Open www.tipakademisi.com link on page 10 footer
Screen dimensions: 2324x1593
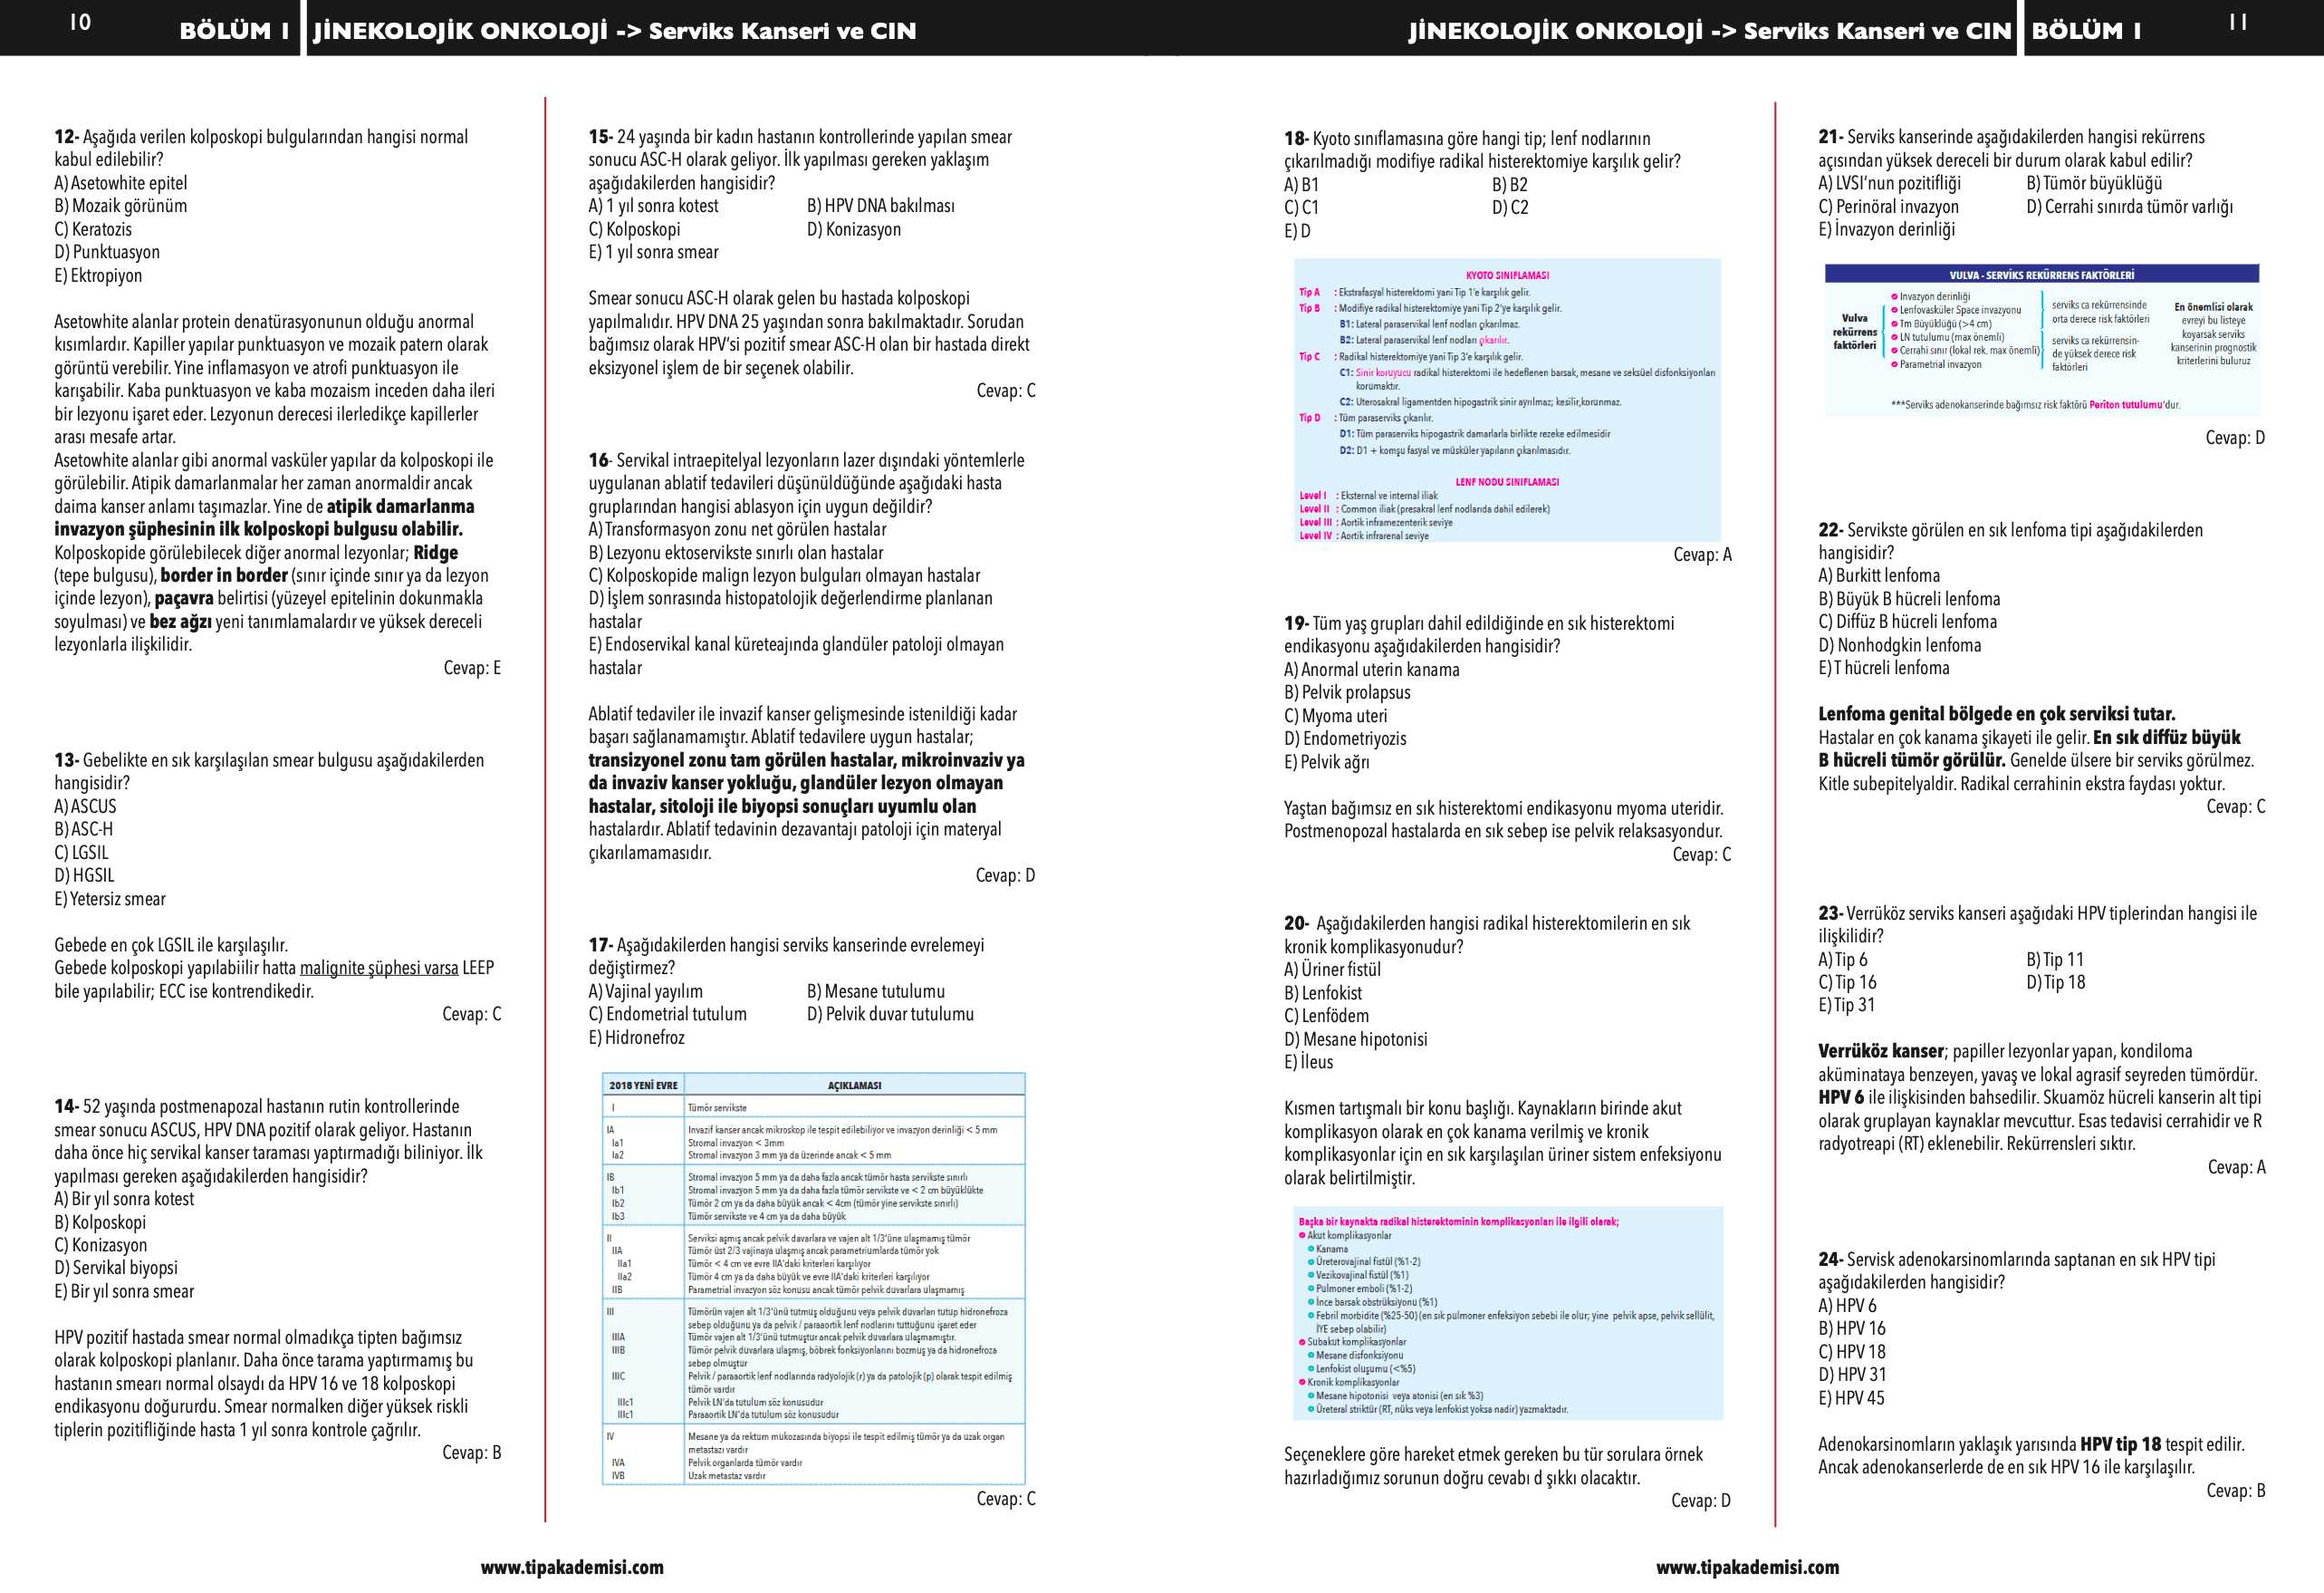pyautogui.click(x=572, y=1567)
